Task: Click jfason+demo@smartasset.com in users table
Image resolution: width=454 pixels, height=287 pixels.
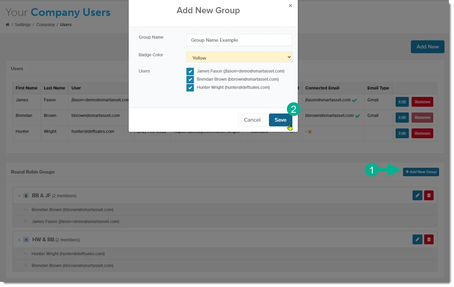Action: point(100,100)
